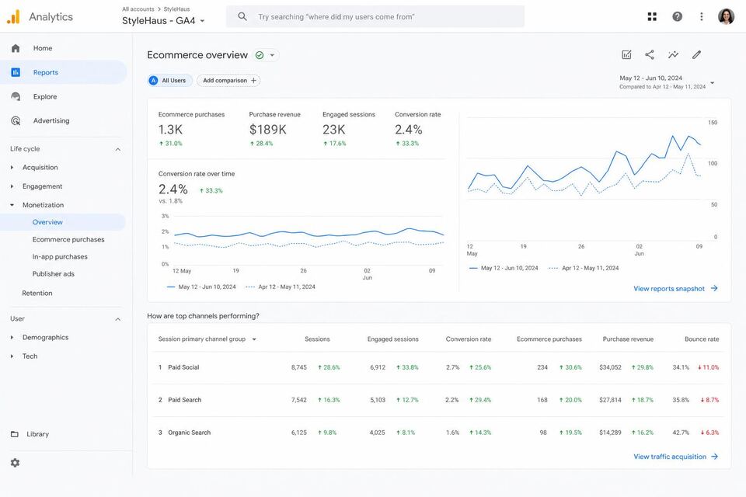Open the Help question mark icon
746x497 pixels.
677,16
